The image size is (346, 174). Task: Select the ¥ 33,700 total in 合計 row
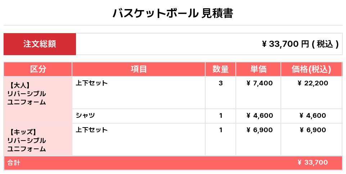coord(313,162)
